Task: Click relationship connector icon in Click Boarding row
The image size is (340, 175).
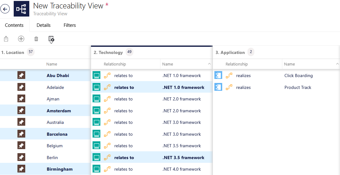Action: tap(229, 75)
